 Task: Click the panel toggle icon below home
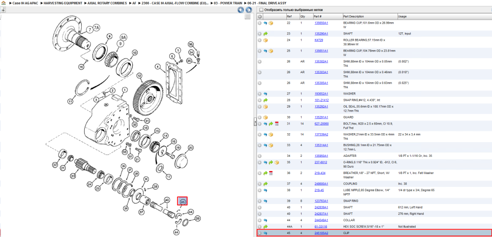(3, 10)
